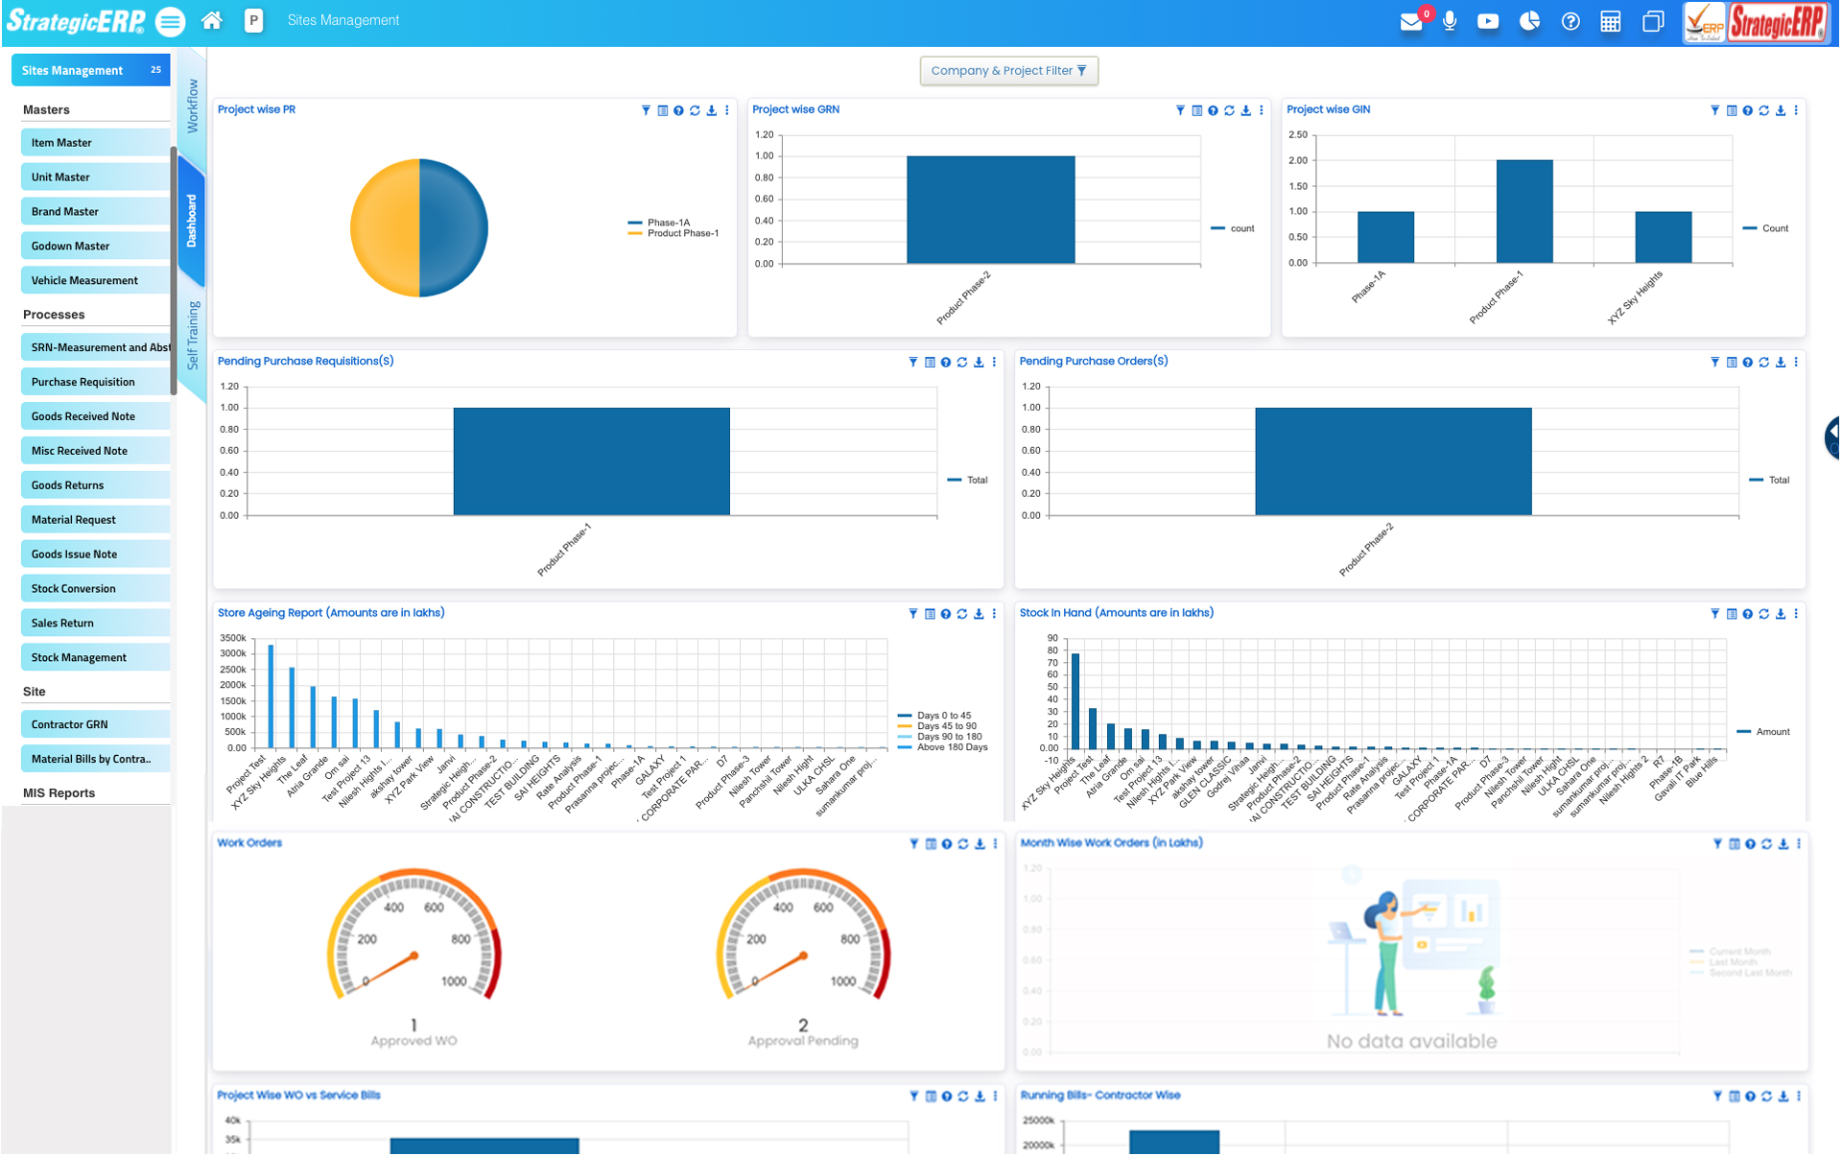Click the microphone voice icon
This screenshot has width=1842, height=1156.
coord(1450,21)
